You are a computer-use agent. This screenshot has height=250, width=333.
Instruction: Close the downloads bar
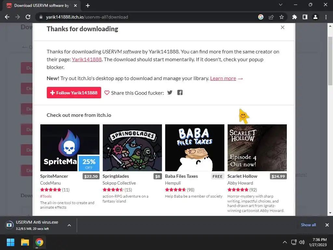(x=327, y=225)
